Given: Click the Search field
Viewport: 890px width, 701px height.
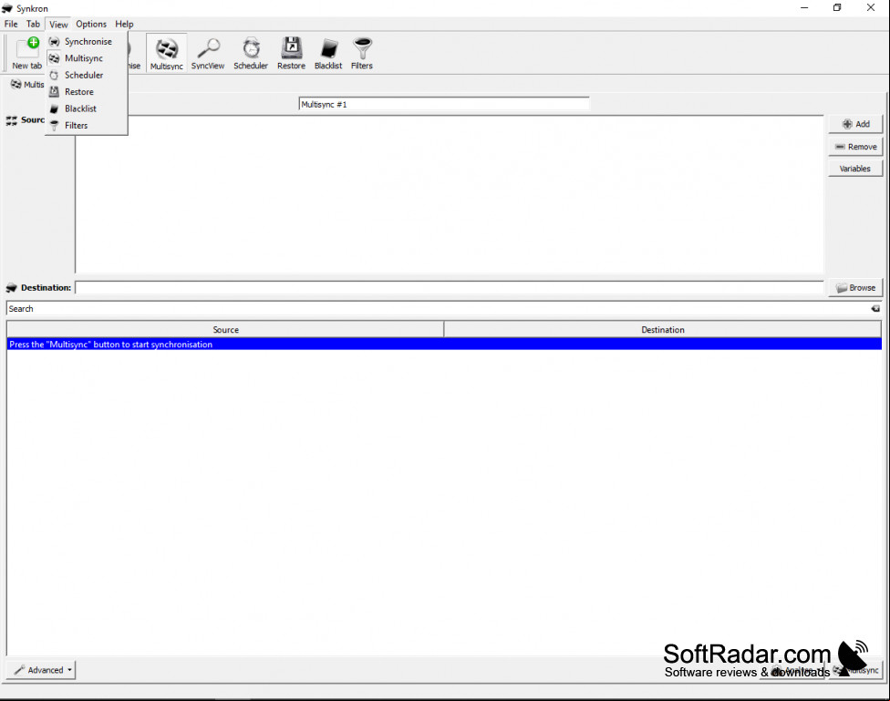Looking at the screenshot, I should tap(437, 309).
